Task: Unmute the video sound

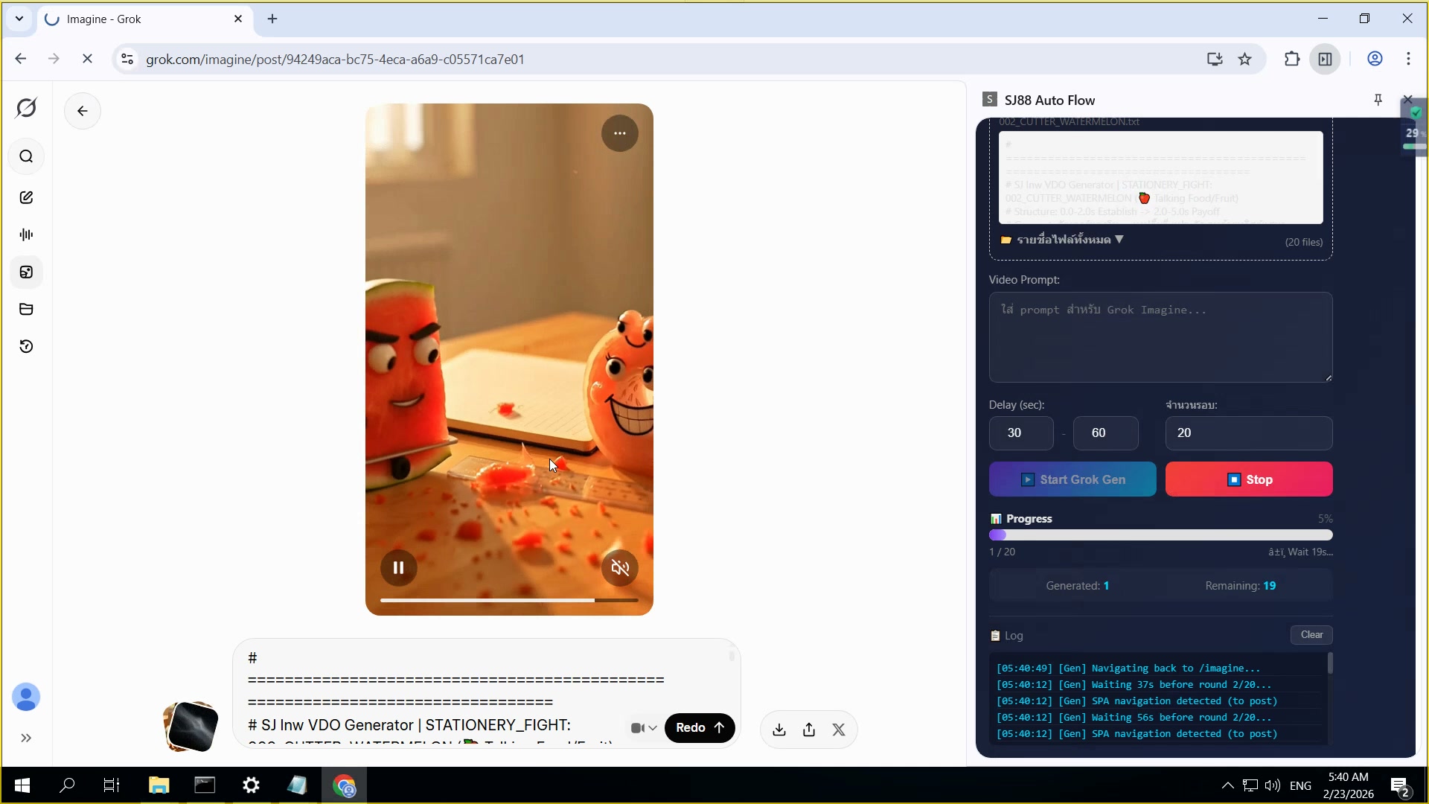Action: point(620,568)
